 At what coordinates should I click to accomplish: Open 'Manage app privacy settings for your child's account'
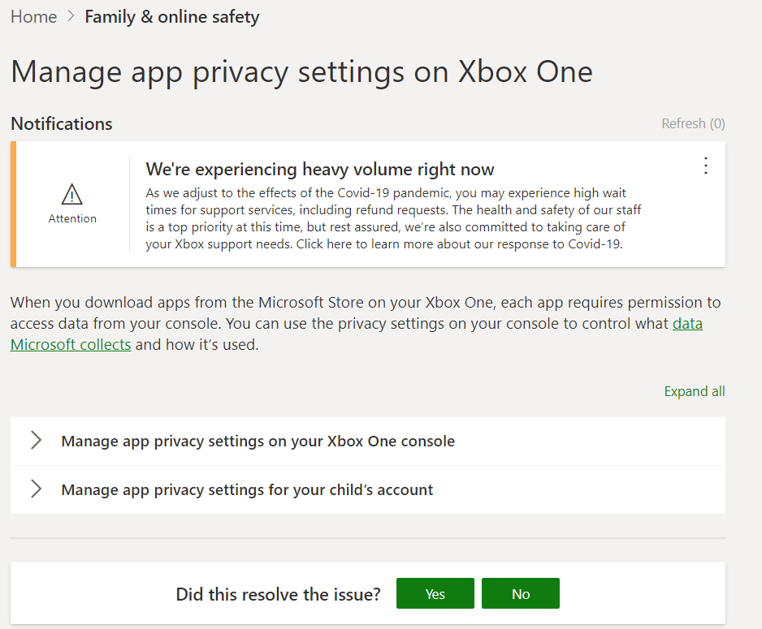pos(368,489)
